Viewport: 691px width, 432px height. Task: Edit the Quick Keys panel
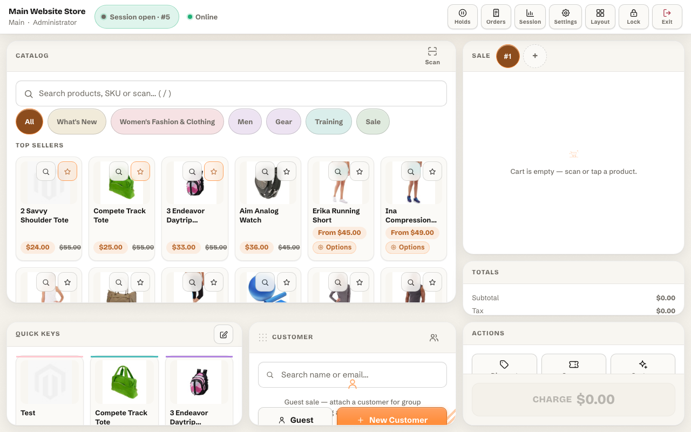223,334
